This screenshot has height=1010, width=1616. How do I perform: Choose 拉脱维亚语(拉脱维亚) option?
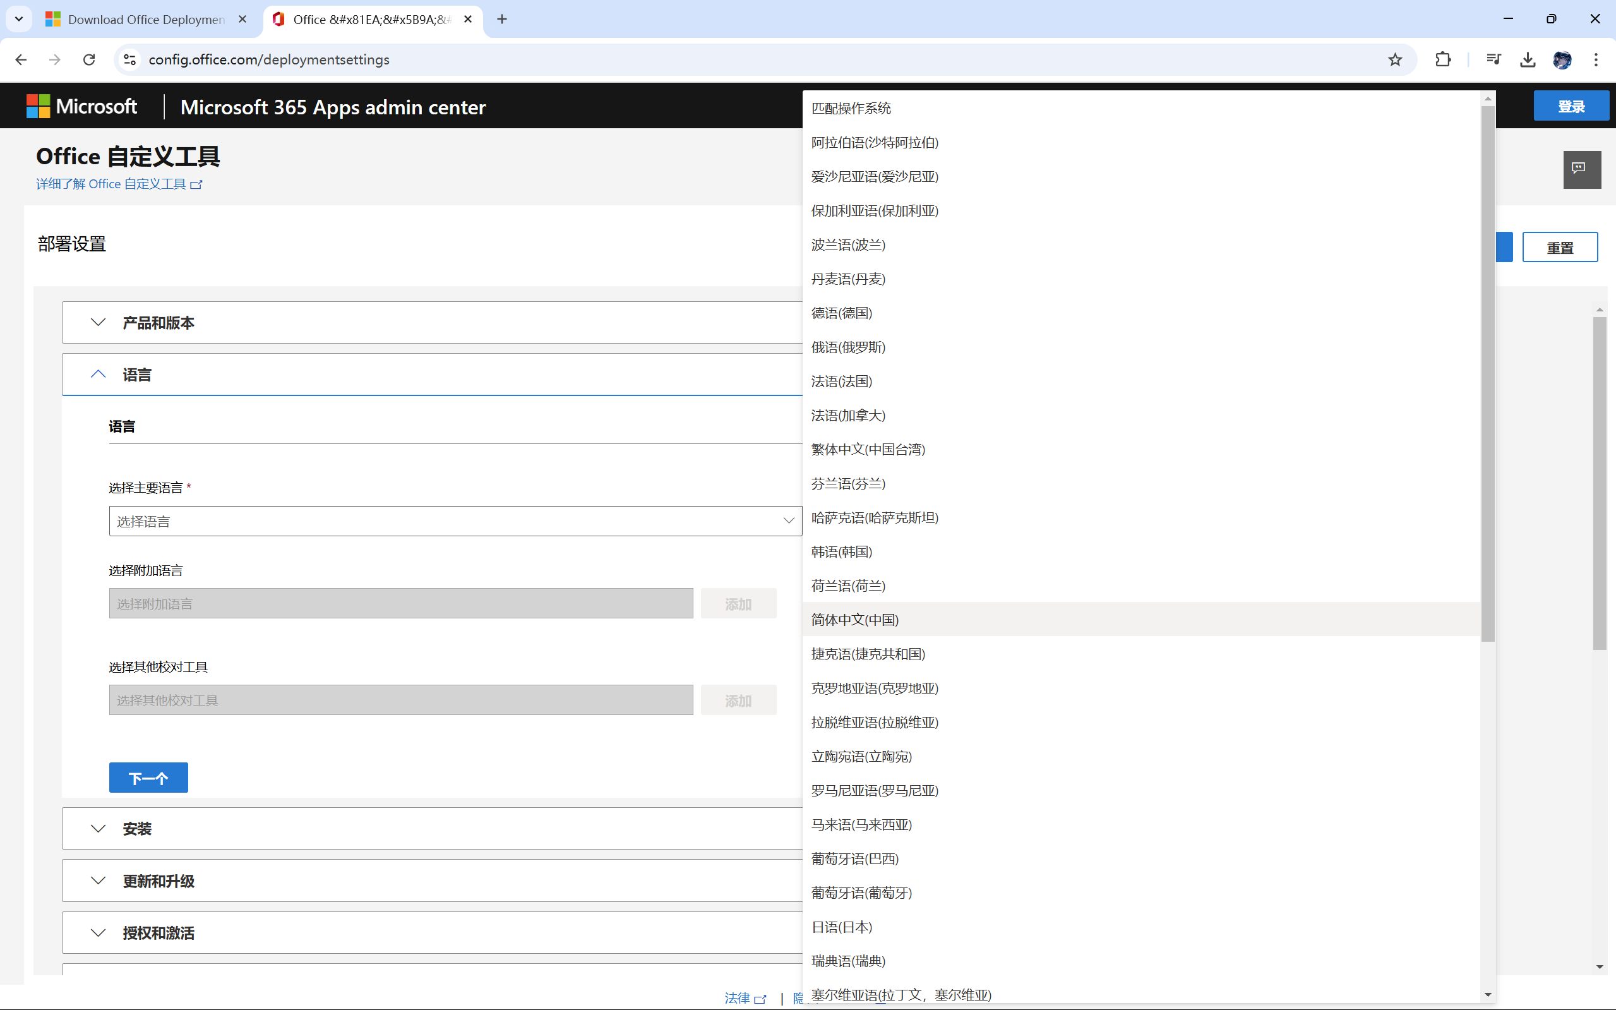point(1141,722)
